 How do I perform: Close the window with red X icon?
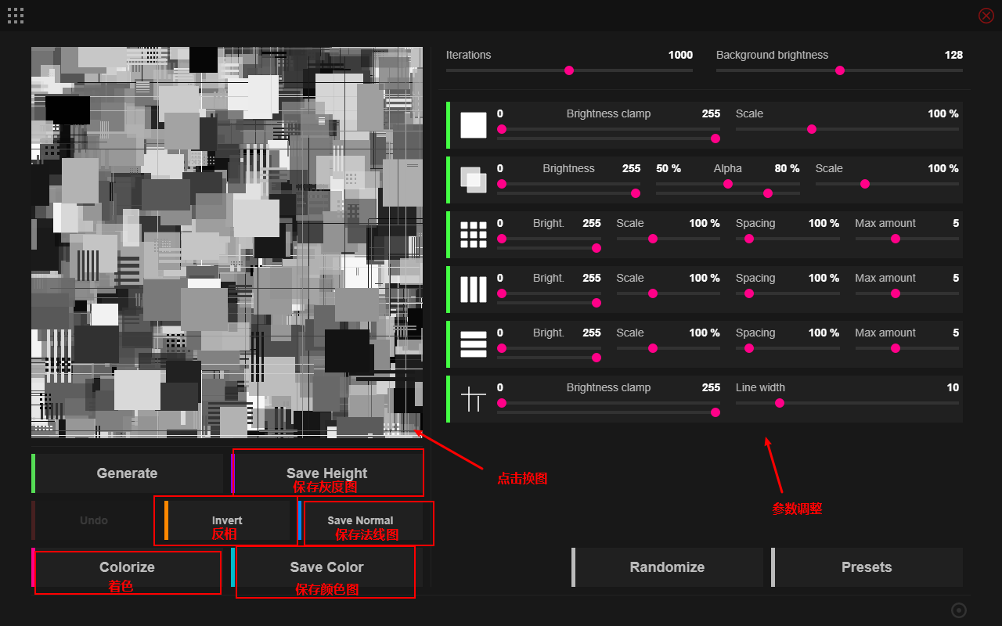pyautogui.click(x=986, y=16)
